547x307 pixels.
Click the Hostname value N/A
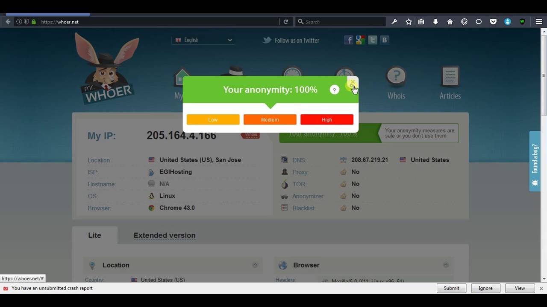point(165,184)
